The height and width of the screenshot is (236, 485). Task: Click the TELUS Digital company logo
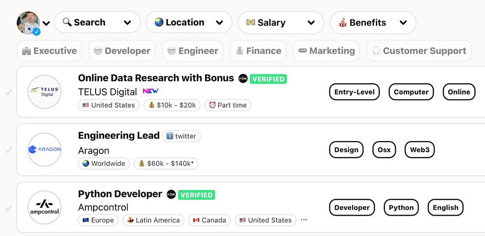tap(45, 92)
